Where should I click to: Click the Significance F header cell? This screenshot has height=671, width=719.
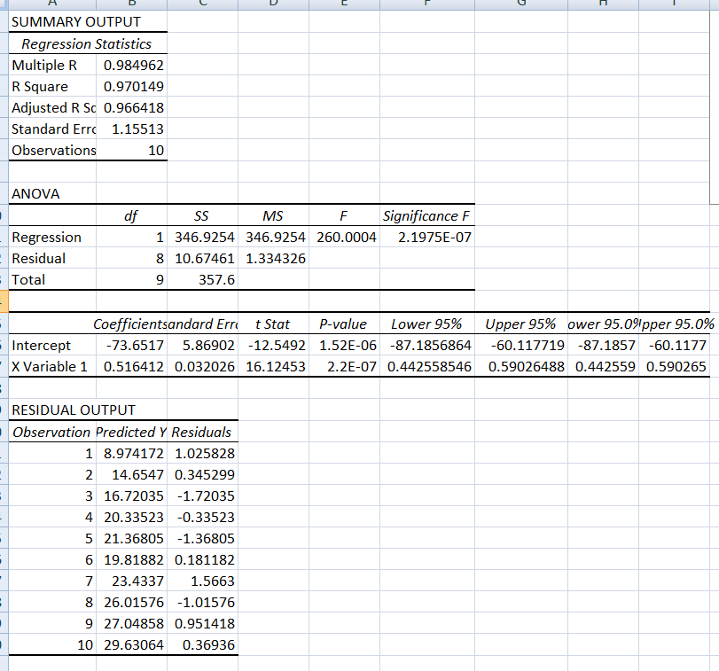click(x=426, y=215)
